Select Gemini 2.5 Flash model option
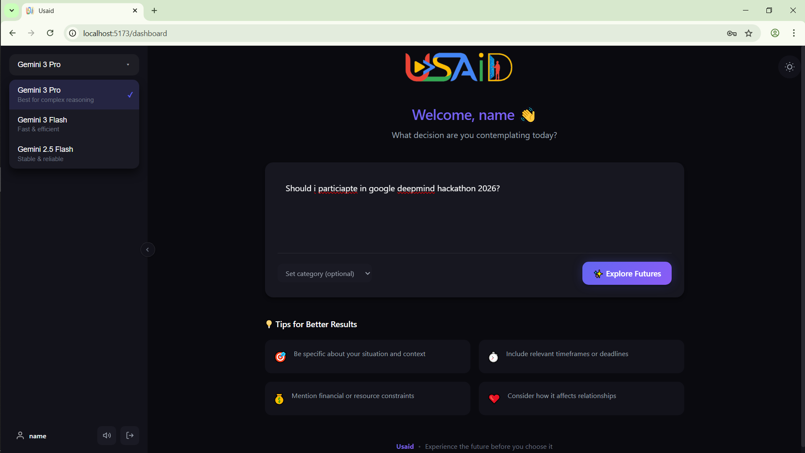The width and height of the screenshot is (805, 453). pyautogui.click(x=74, y=154)
